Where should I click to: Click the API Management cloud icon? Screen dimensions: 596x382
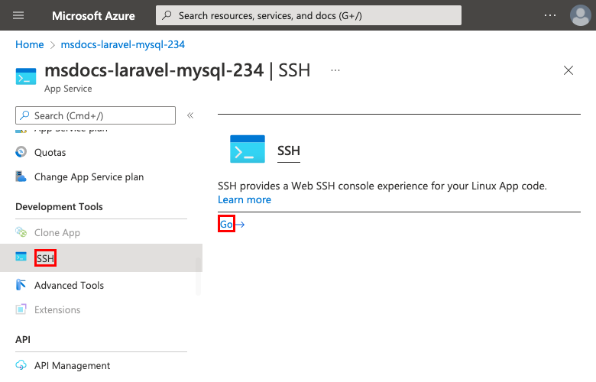[21, 365]
